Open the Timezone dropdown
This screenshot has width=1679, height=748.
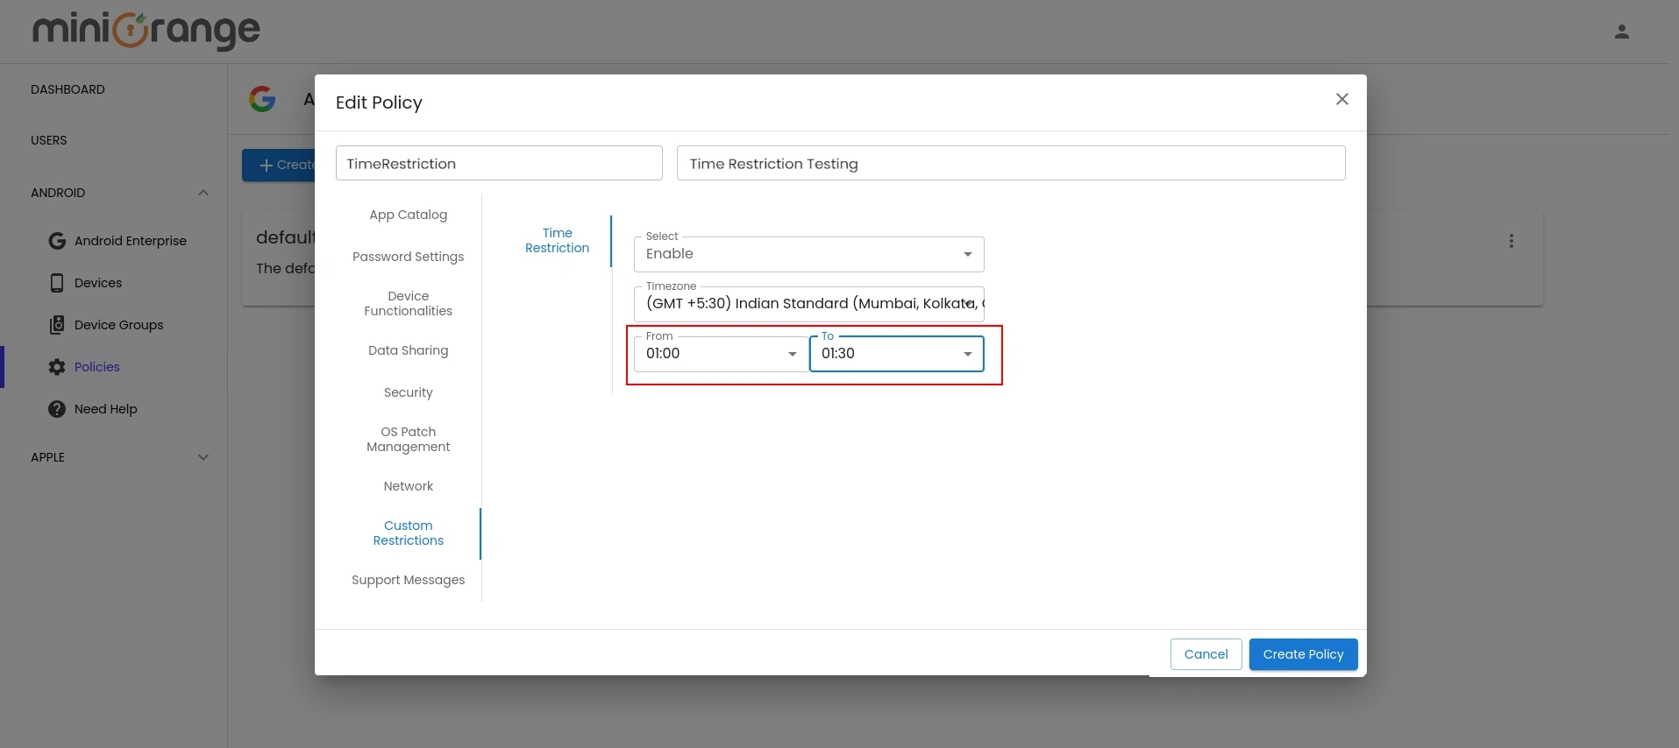tap(808, 304)
